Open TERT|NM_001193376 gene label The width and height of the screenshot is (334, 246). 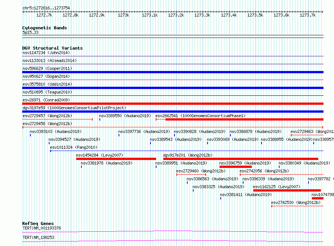point(42,228)
